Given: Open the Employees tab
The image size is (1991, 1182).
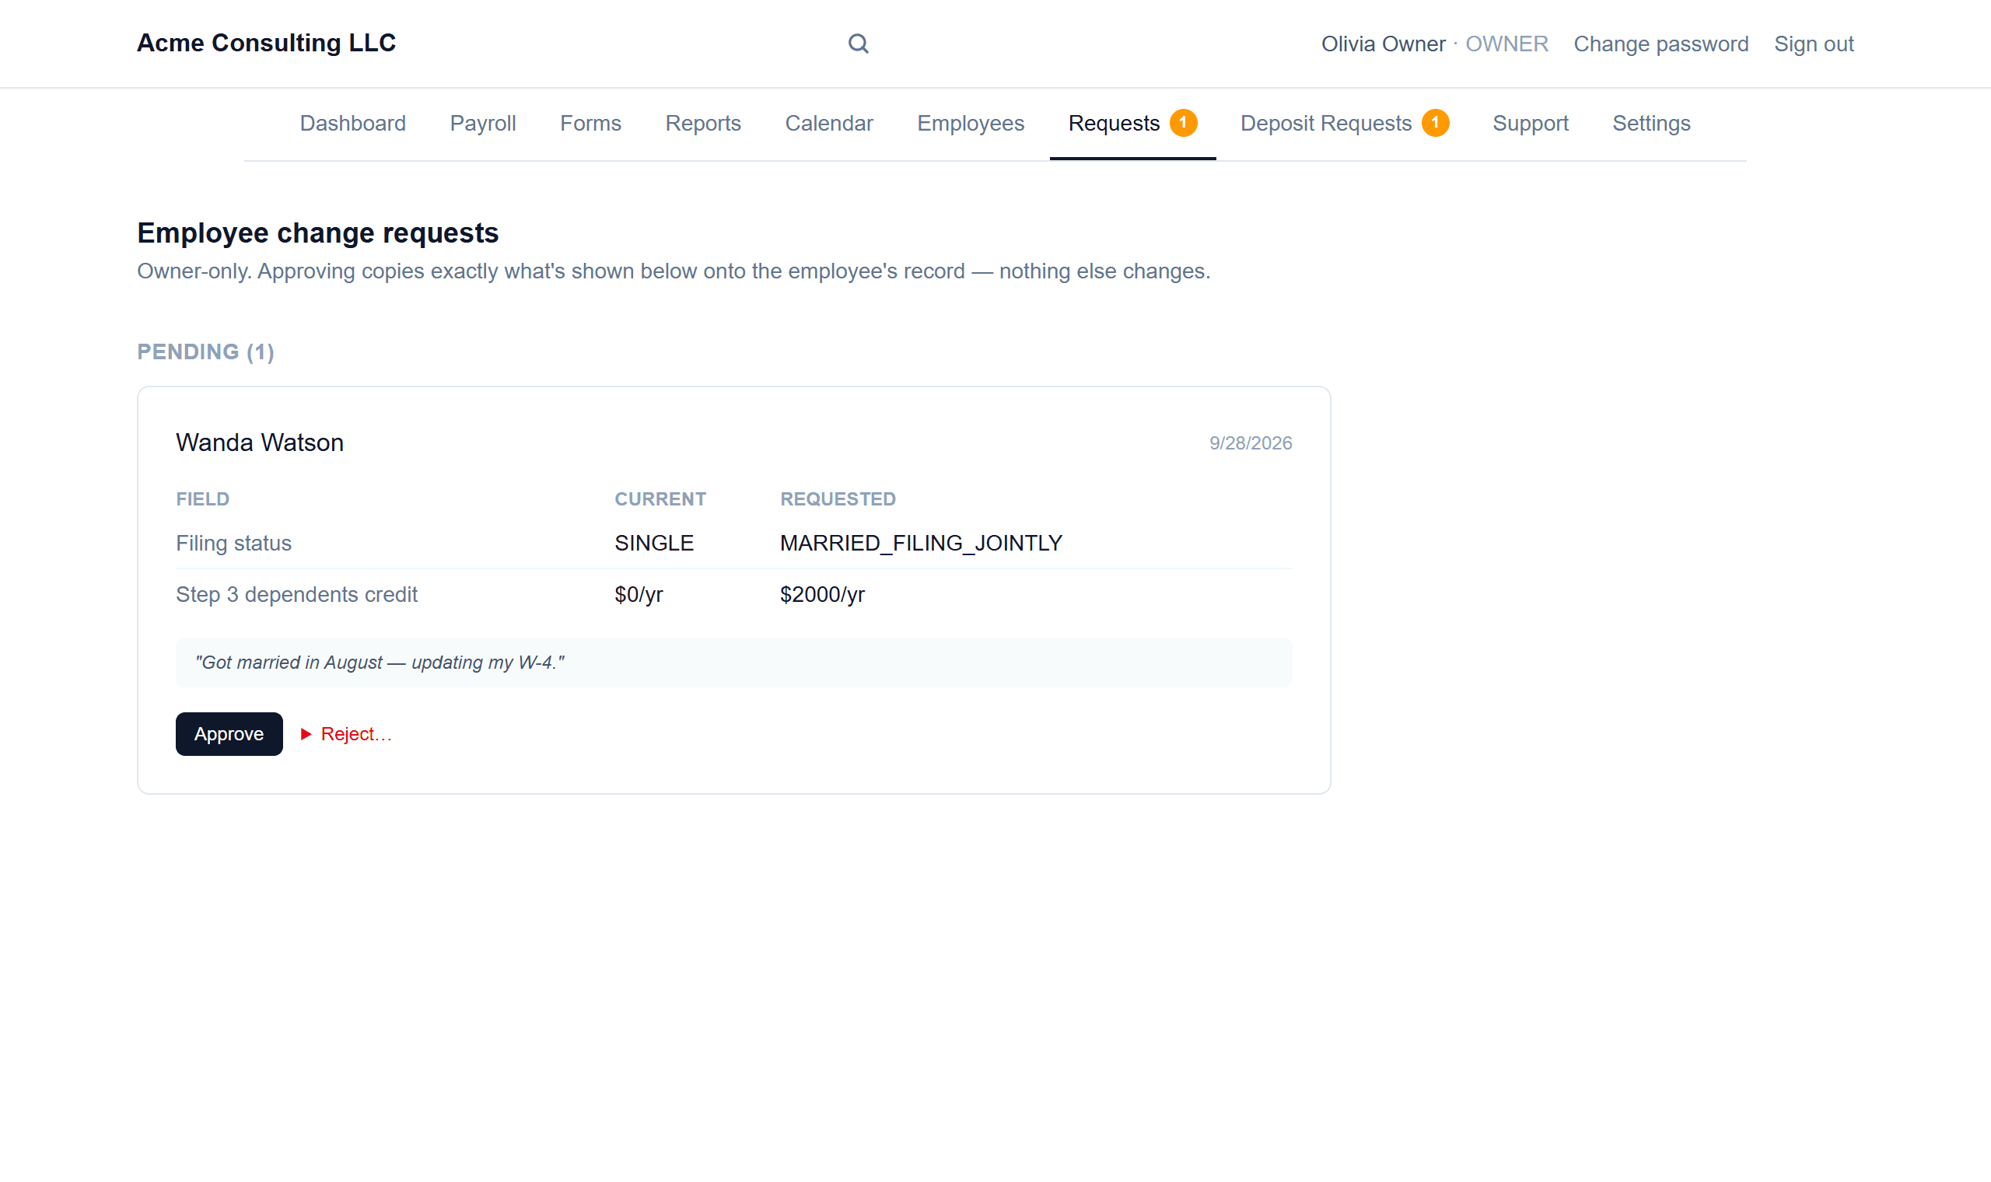Looking at the screenshot, I should (x=970, y=124).
